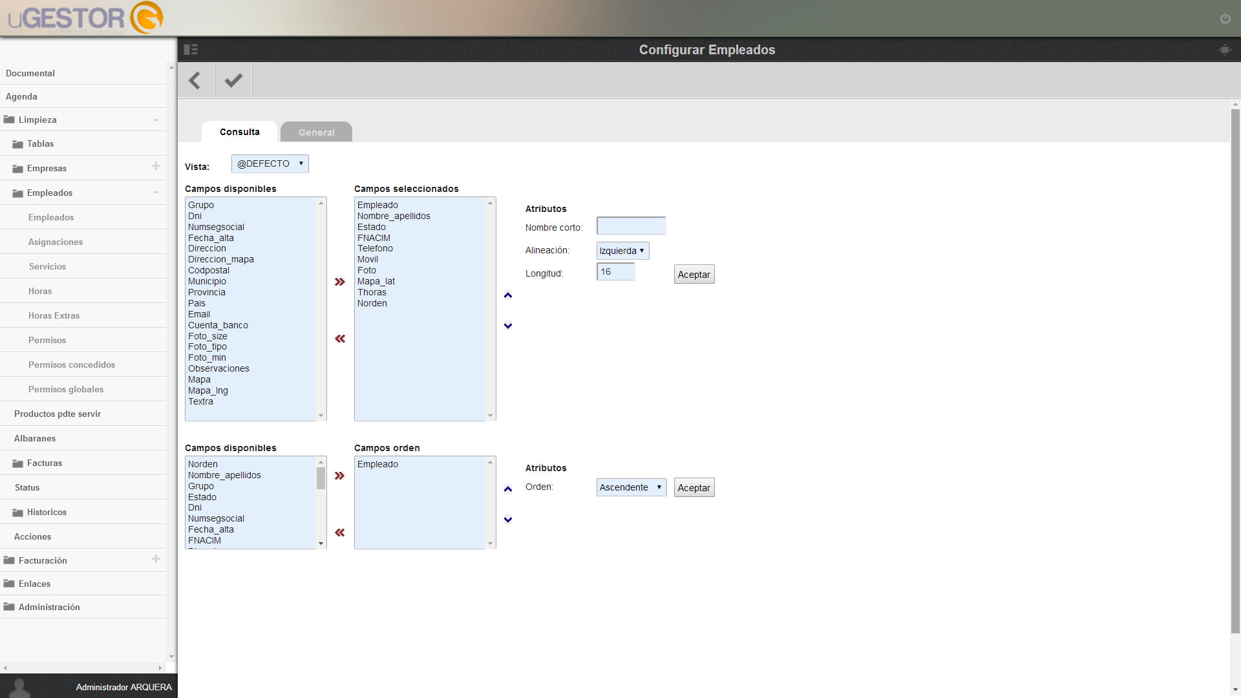Move selected field up in Campos seleccionados

(x=508, y=295)
